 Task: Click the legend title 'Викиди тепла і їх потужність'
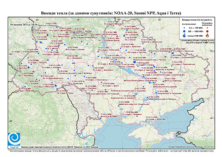point(197,20)
